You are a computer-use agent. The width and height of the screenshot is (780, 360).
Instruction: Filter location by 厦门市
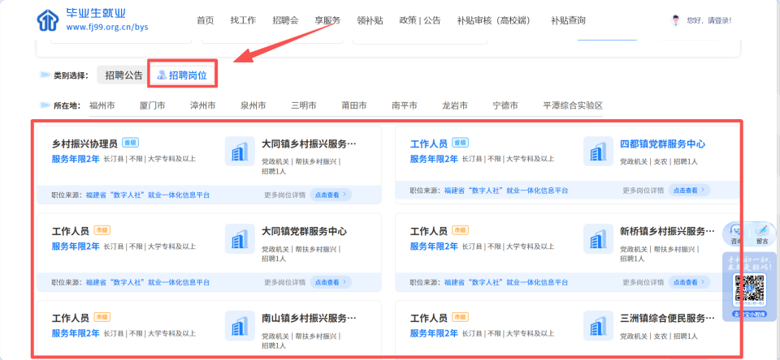pos(152,105)
